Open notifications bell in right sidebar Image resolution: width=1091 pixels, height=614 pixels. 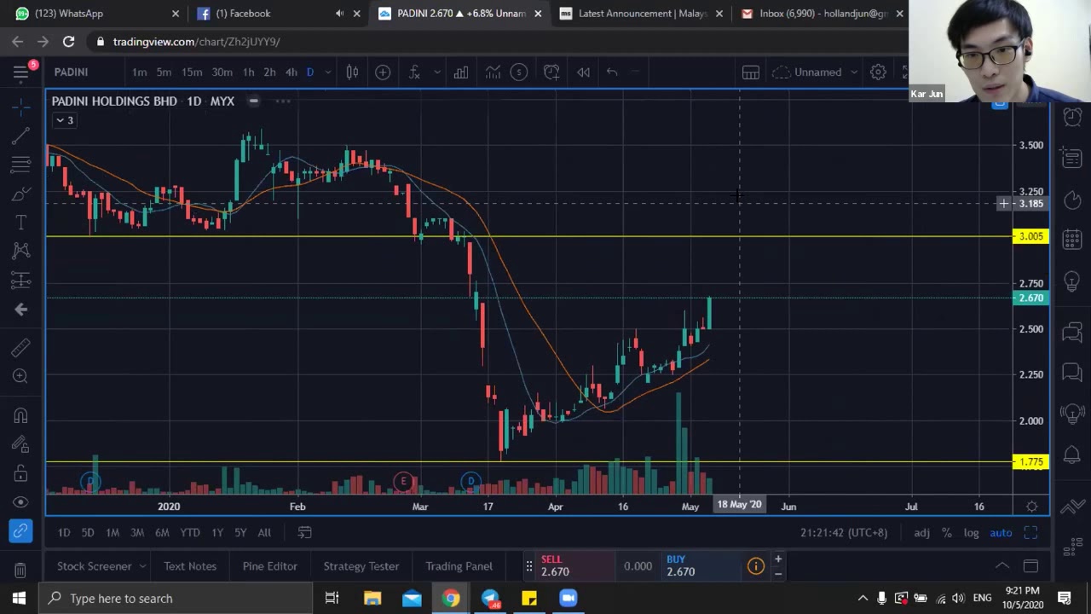1072,455
